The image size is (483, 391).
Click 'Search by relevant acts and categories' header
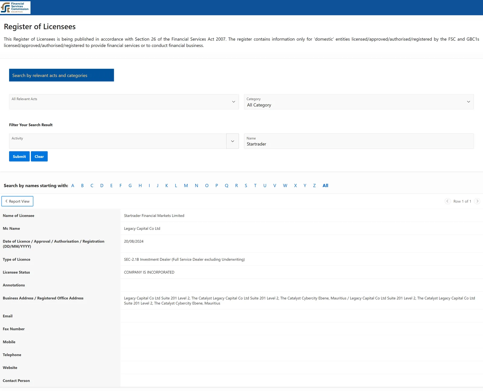tap(62, 75)
